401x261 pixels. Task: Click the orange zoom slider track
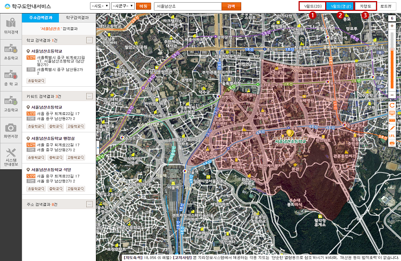(x=392, y=69)
